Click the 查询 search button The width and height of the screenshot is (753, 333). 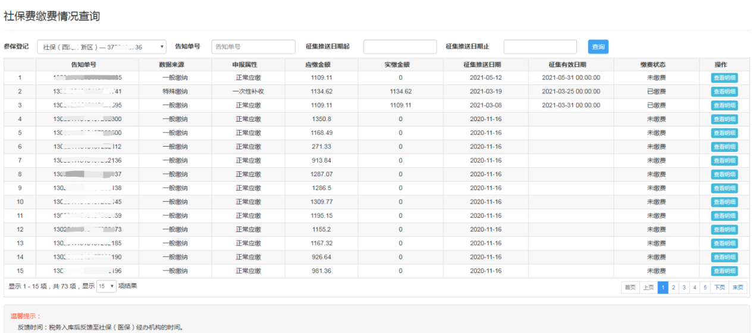[598, 47]
